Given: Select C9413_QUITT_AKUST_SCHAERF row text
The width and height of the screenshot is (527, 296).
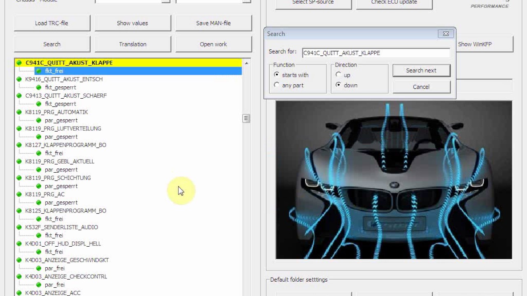Looking at the screenshot, I should 66,96.
